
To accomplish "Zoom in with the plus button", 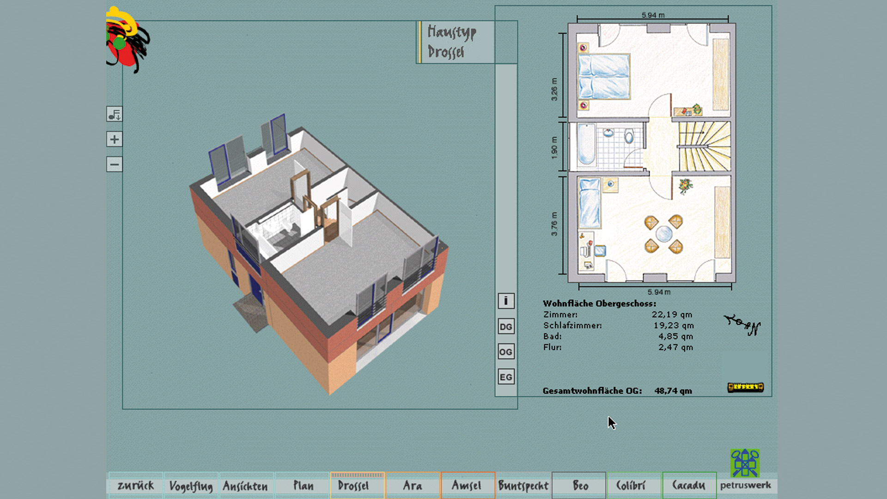I will (x=114, y=139).
